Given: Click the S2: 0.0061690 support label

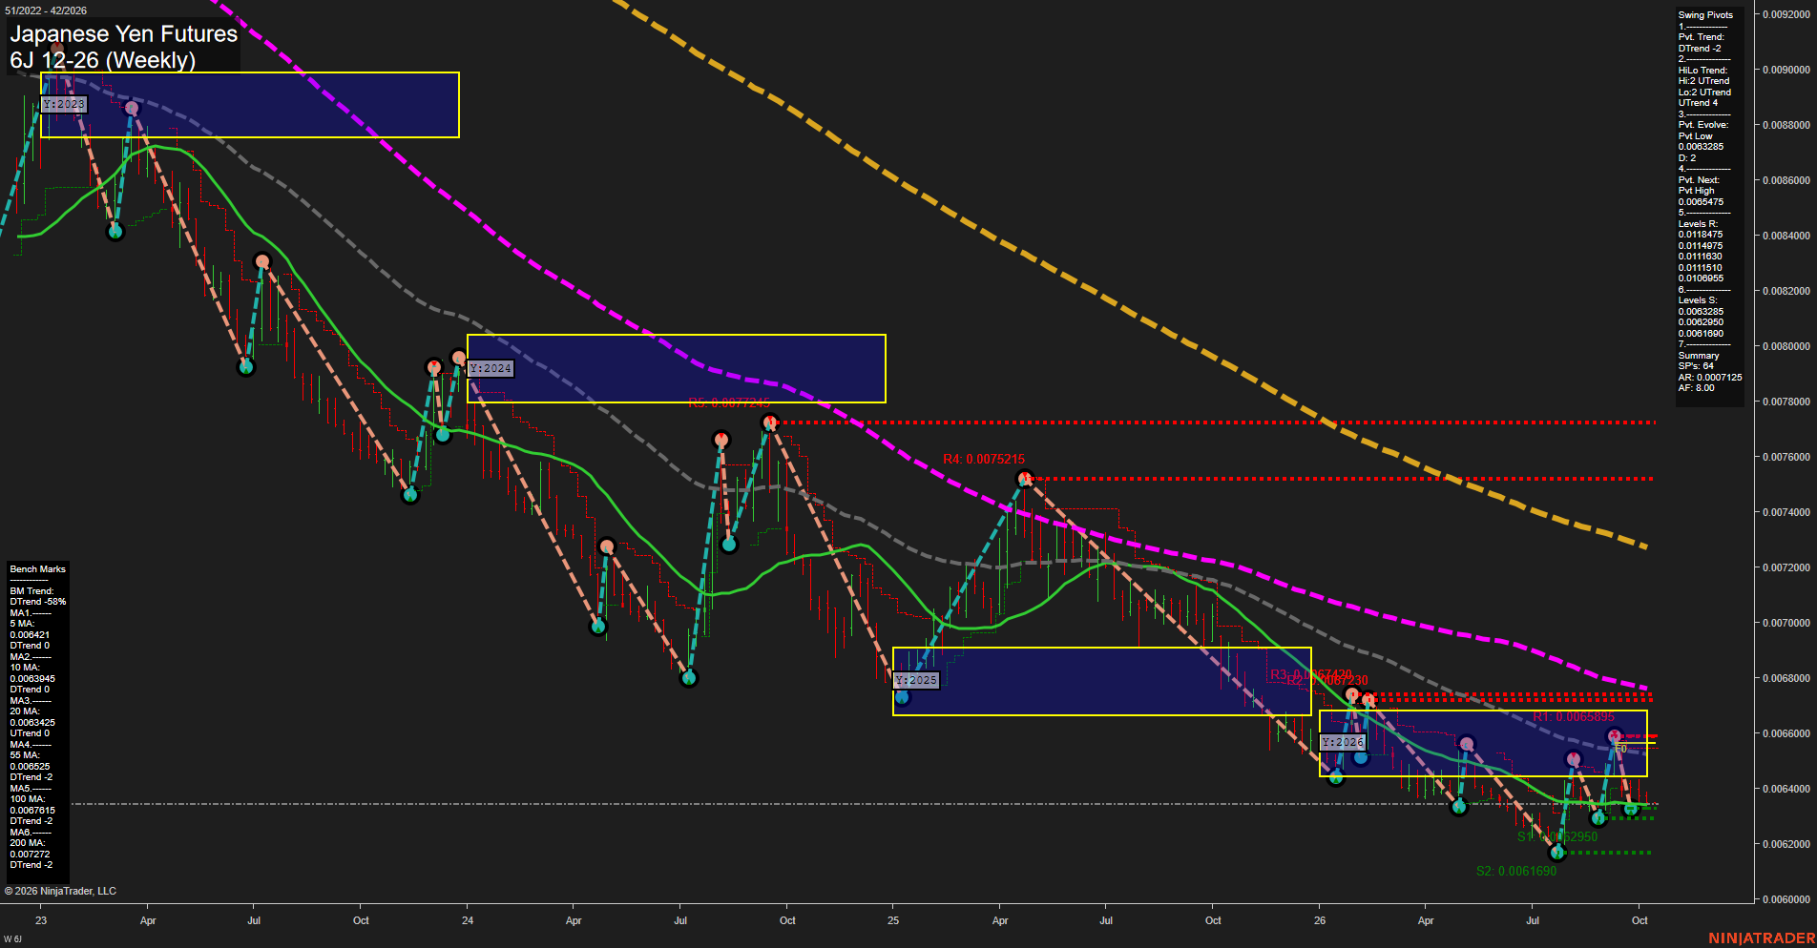Looking at the screenshot, I should pos(1516,871).
